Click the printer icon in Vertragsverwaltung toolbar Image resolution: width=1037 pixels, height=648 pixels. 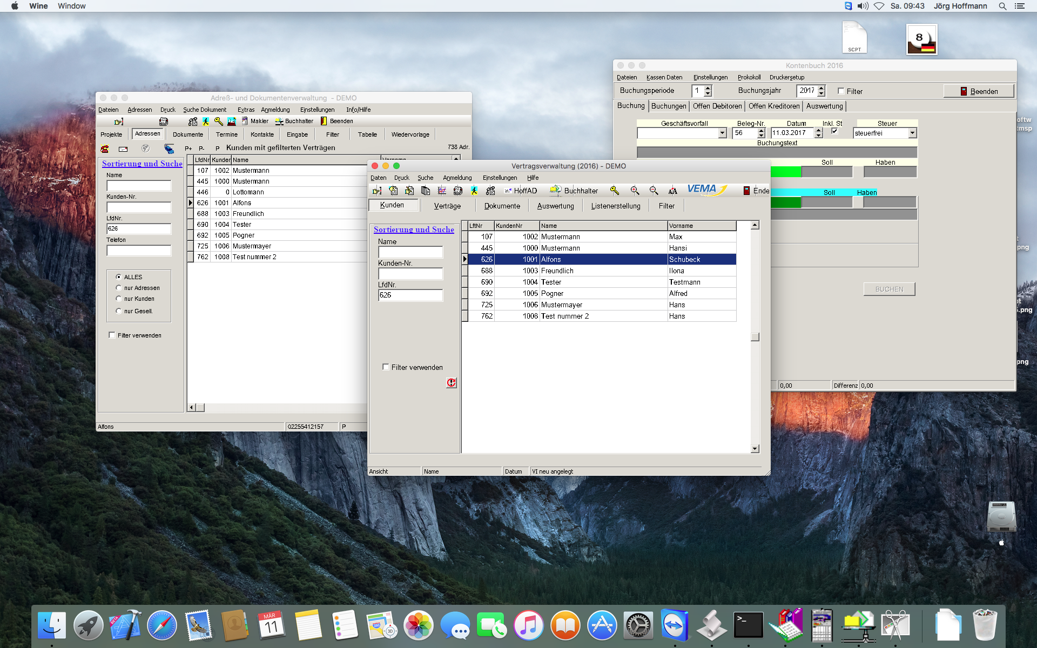458,191
